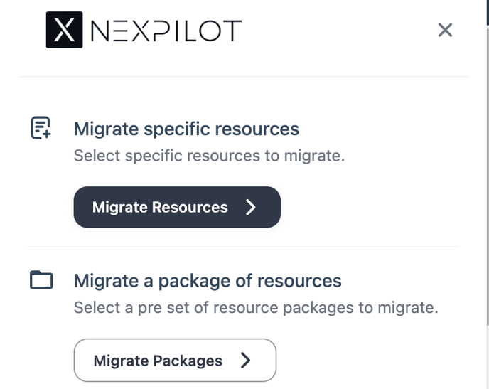Click the NEXPILOT wordmark text
Screen dimensions: 489x389
166,31
